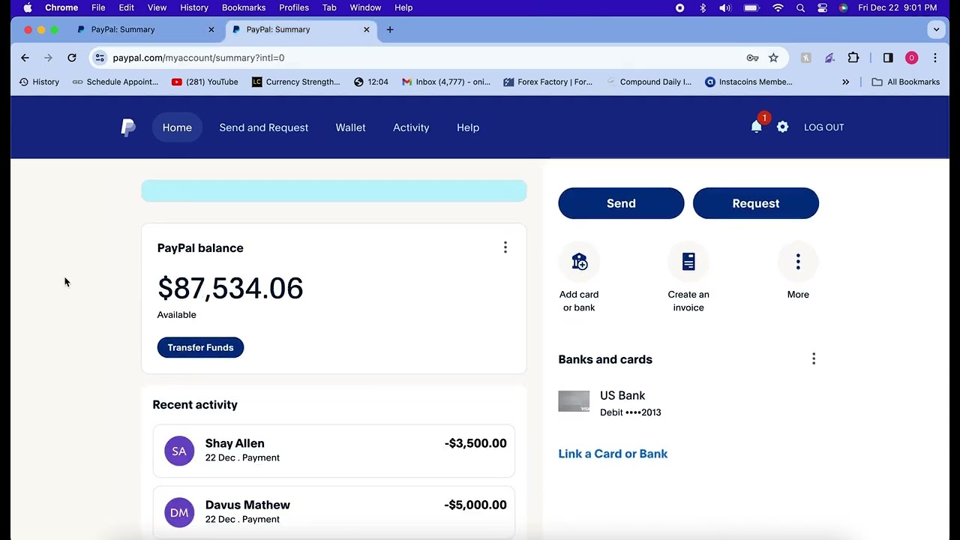Viewport: 960px width, 540px height.
Task: Select the Home navigation tab
Action: click(177, 127)
